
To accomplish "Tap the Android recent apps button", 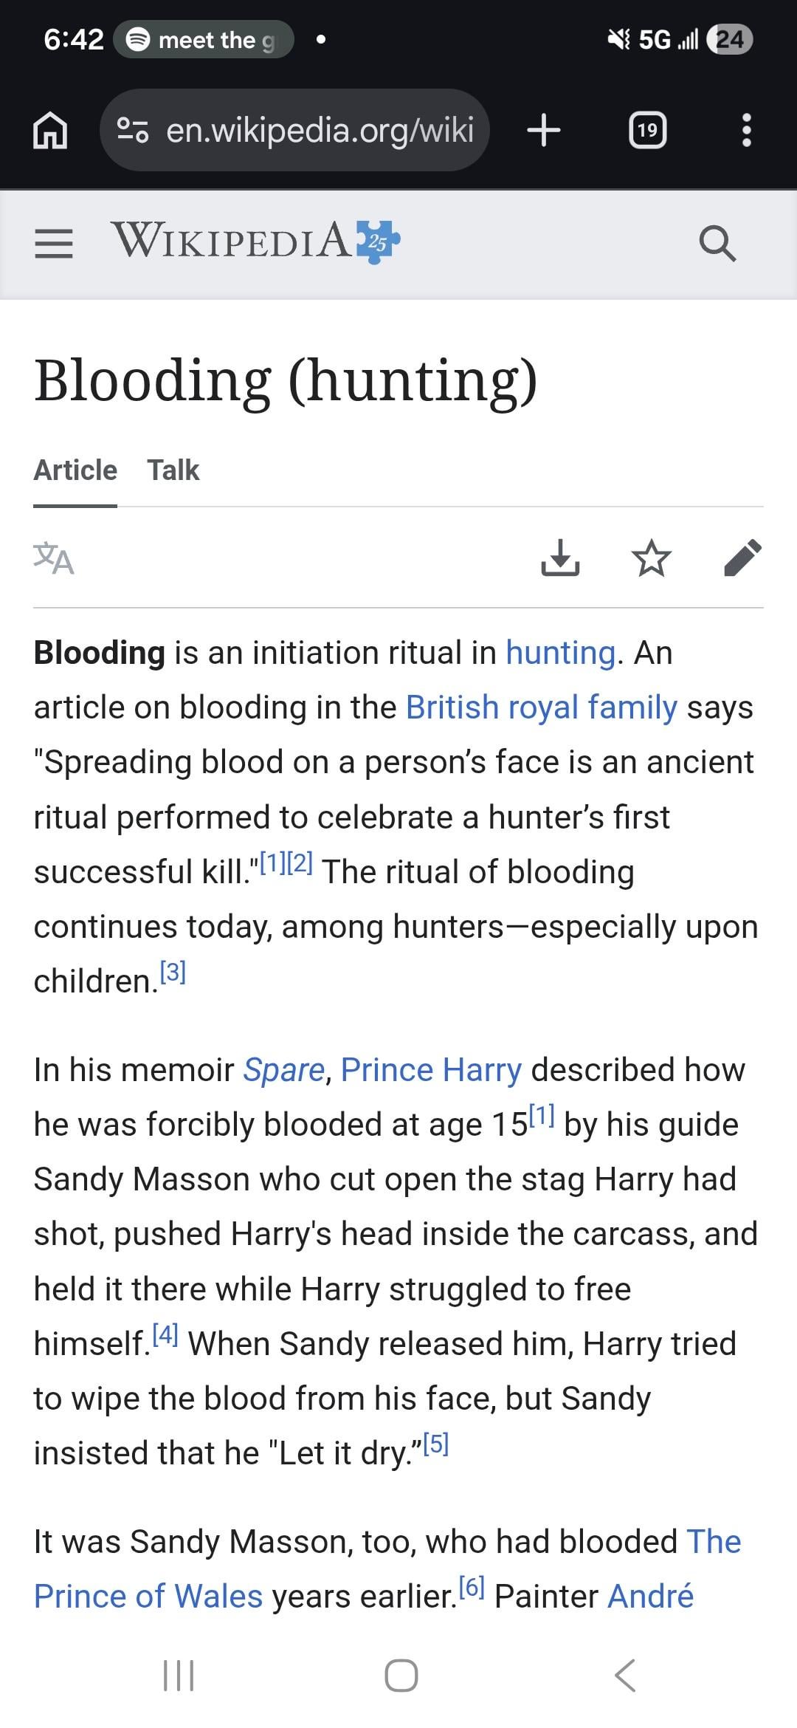I will point(178,1675).
